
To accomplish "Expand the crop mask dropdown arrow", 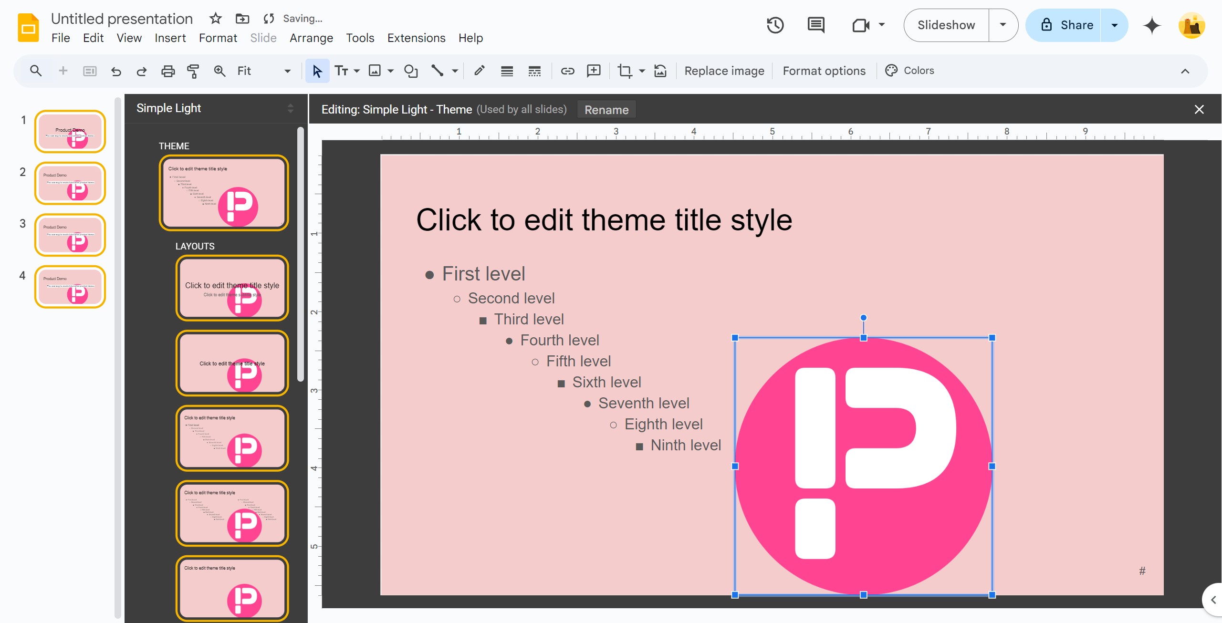I will (x=642, y=71).
